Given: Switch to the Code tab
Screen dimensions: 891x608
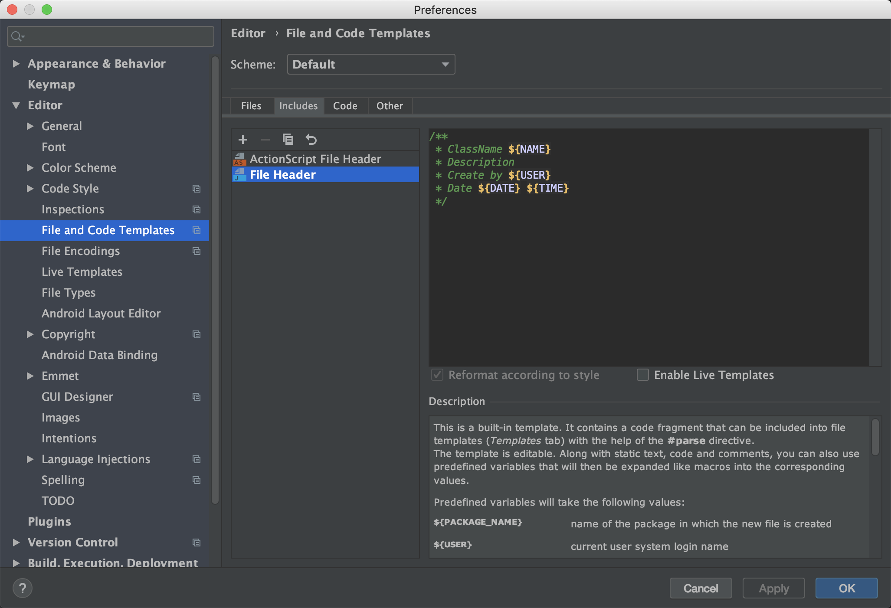Looking at the screenshot, I should pos(345,106).
